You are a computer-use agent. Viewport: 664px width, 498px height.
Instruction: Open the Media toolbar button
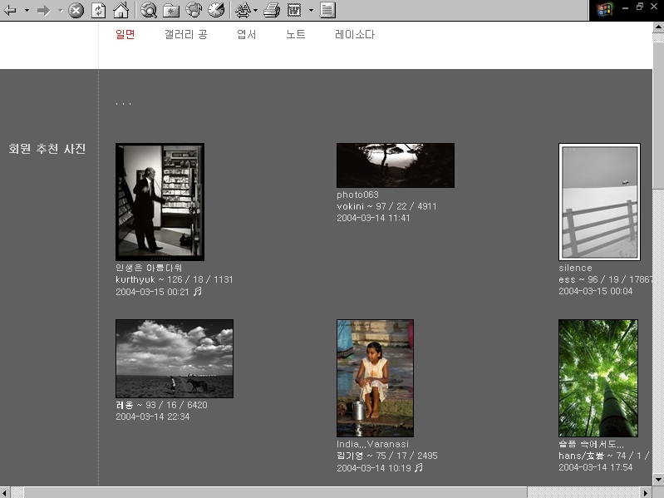pyautogui.click(x=194, y=10)
